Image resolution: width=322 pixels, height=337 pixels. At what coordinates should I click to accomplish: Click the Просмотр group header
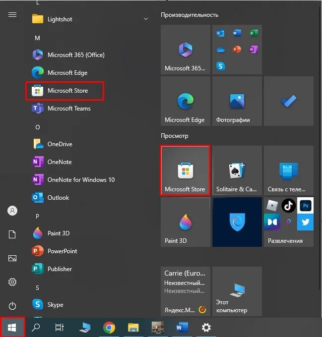click(x=175, y=136)
